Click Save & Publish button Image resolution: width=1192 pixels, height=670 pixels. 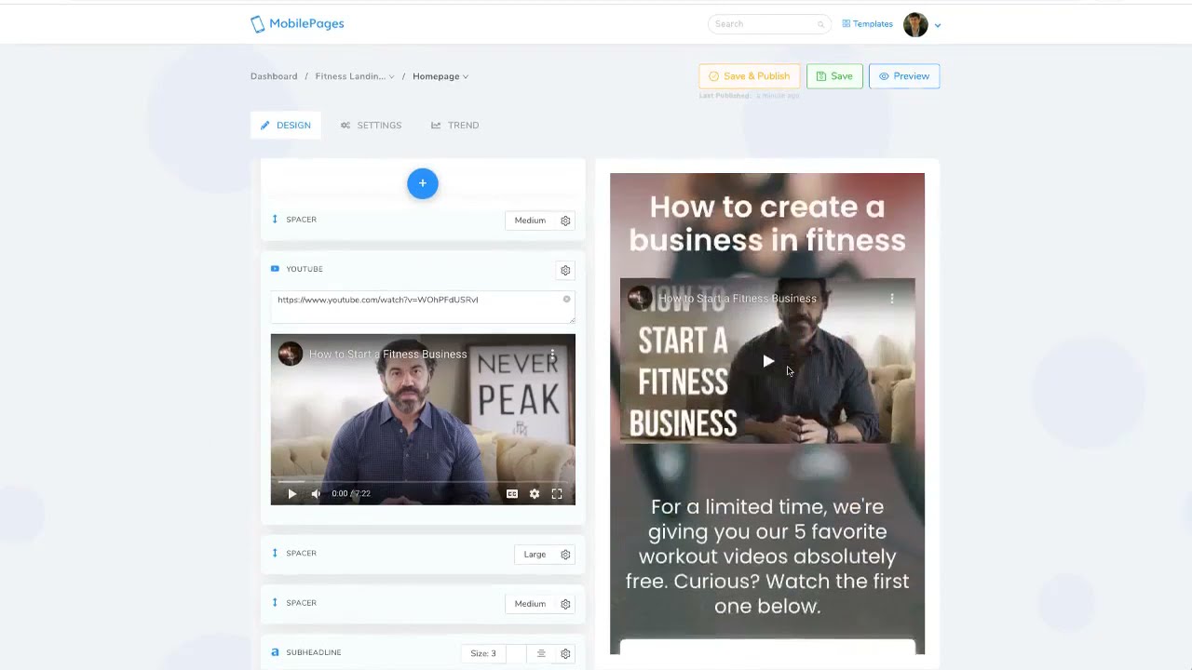pyautogui.click(x=749, y=76)
